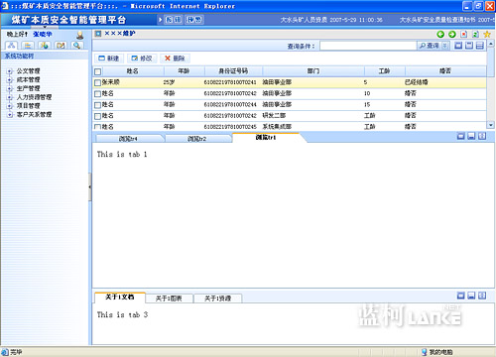Expand the 公文管理 tree node
Viewport: 496px width, 357px height.
tap(10, 71)
